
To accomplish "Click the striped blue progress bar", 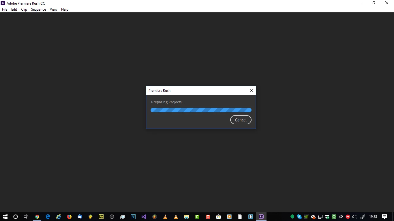I will pyautogui.click(x=201, y=110).
